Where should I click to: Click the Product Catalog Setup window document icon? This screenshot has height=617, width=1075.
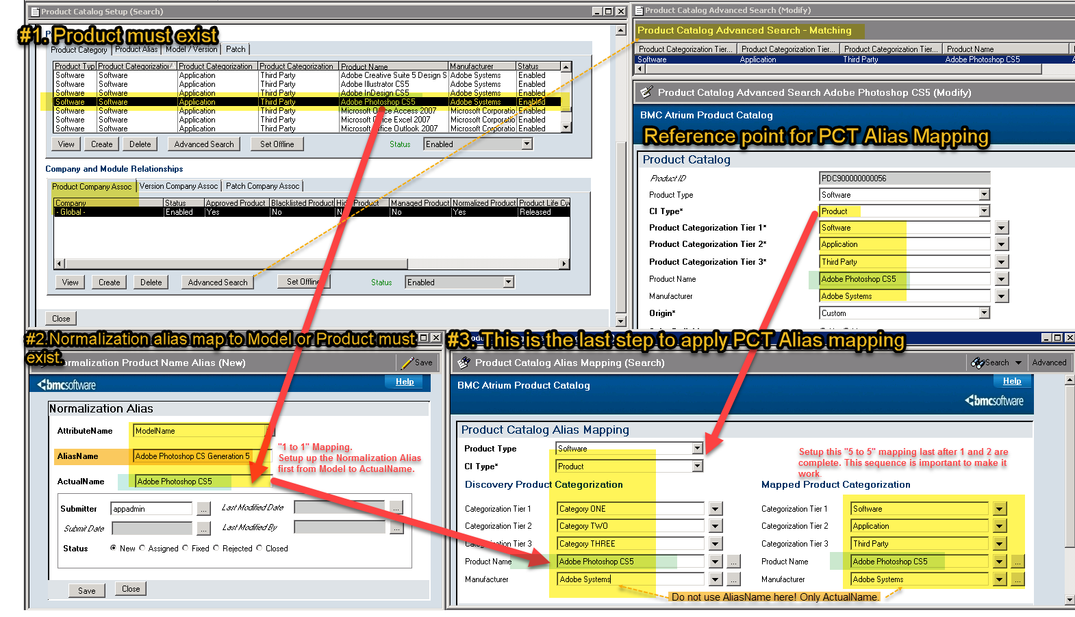pos(35,12)
